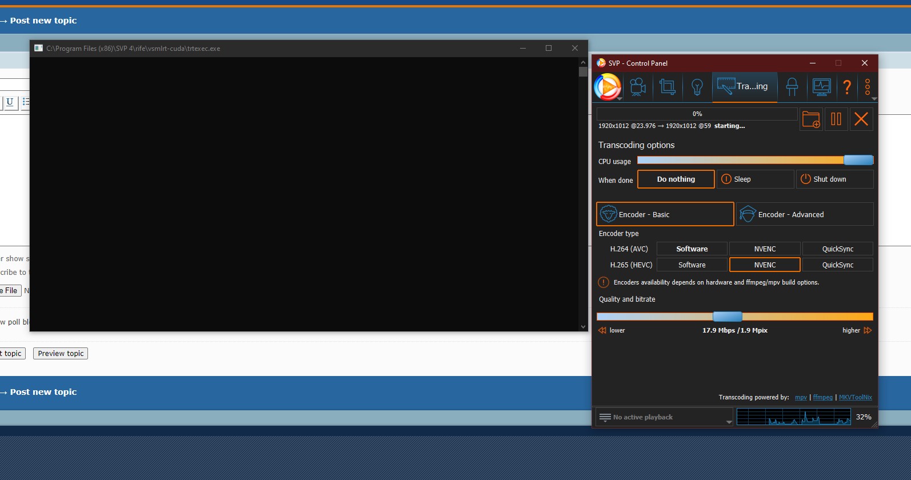Cancel transcoding with the orange X

pyautogui.click(x=861, y=119)
